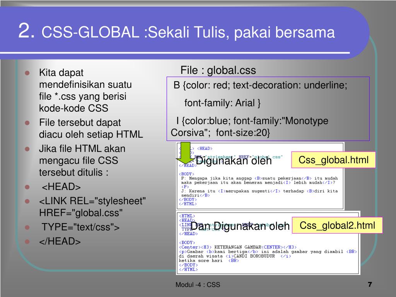396x297 pixels.
Task: Select the rule "I {color:blue; font-family:"Monotype Corsiva""
Action: pyautogui.click(x=249, y=126)
